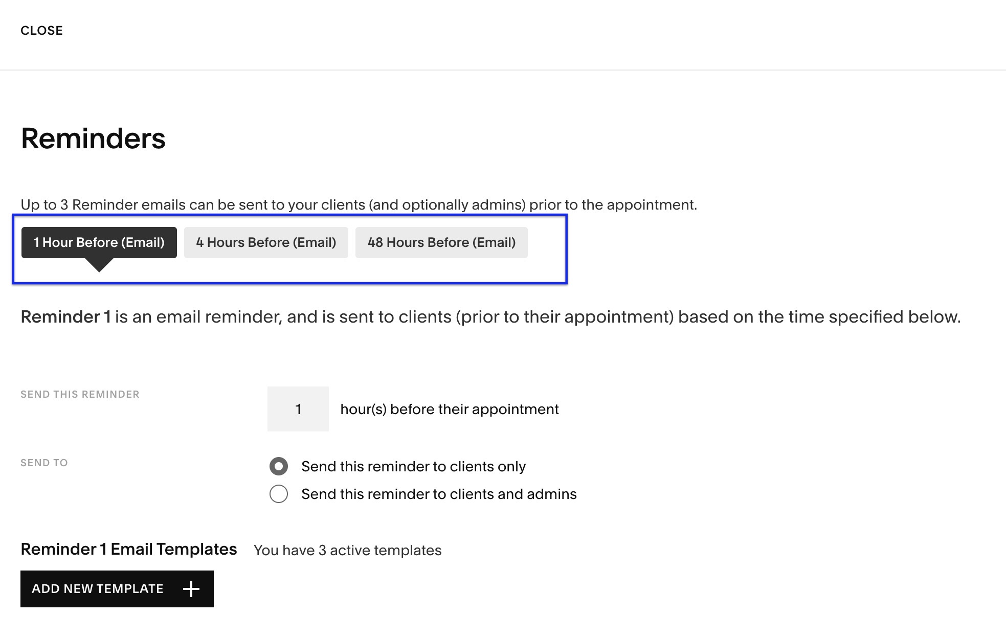Click the plus icon on ADD NEW TEMPLATE
Viewport: 1006px width, 638px height.
[x=192, y=588]
